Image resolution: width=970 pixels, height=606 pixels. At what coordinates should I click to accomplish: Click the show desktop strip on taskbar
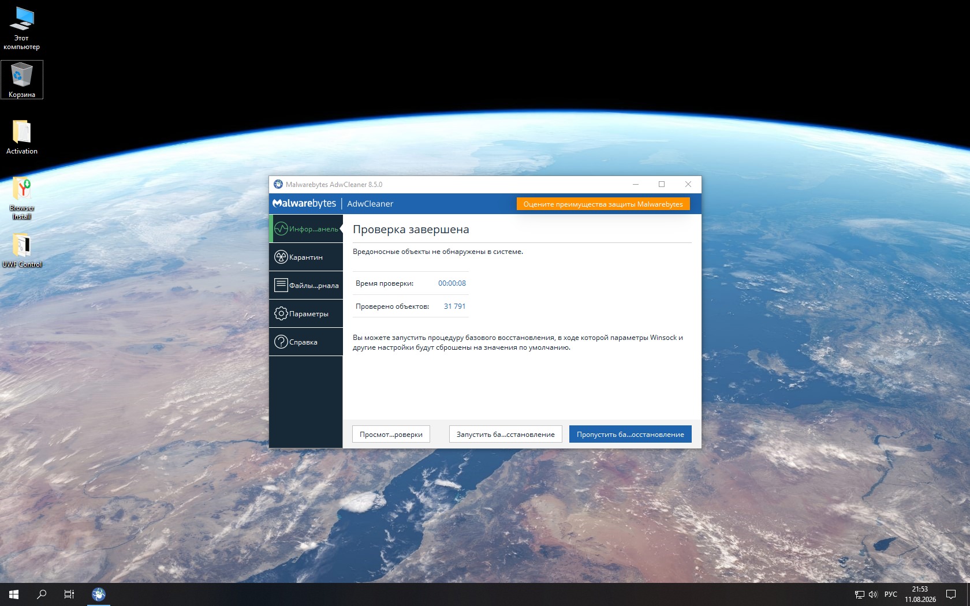pos(968,594)
